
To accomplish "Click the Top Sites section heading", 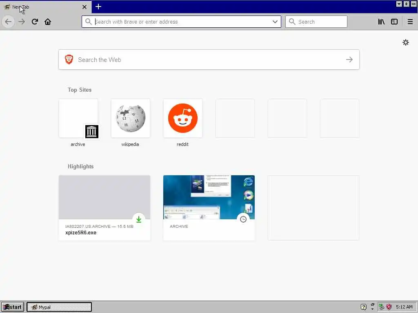I will [x=80, y=90].
